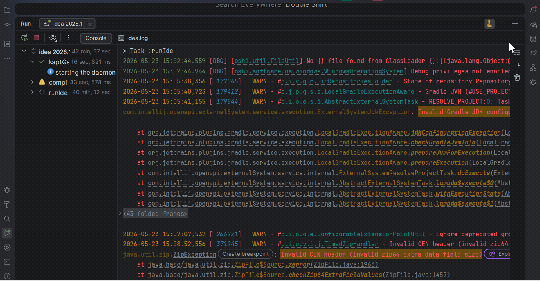Image resolution: width=540 pixels, height=281 pixels.
Task: Rerun the idea 2026.1 configuration
Action: [24, 38]
